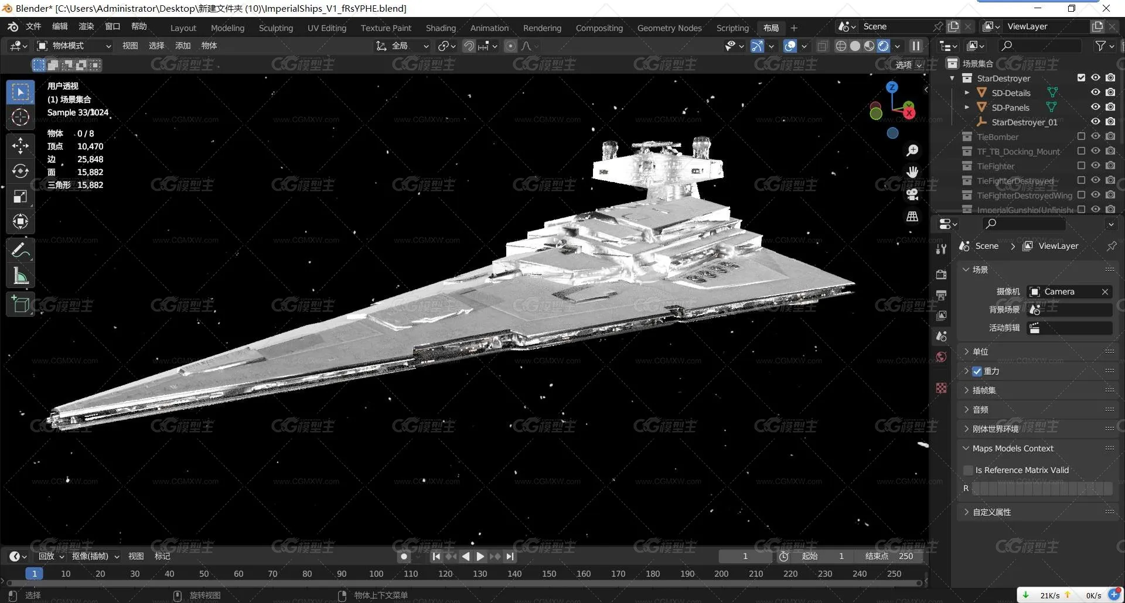Open the Output properties tab
Screen dimensions: 1125x603
[941, 295]
